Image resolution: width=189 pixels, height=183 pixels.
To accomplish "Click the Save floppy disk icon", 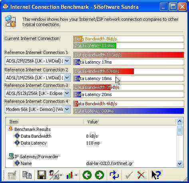I will [42, 175].
